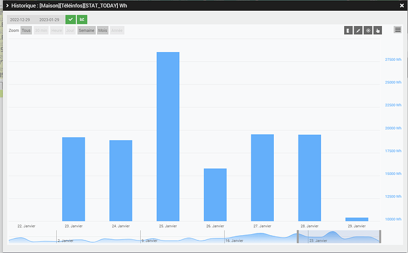Select the small 29. Janvier bar
408x253 pixels.
point(357,219)
